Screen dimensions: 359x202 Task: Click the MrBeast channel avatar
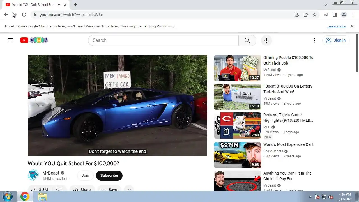[33, 175]
